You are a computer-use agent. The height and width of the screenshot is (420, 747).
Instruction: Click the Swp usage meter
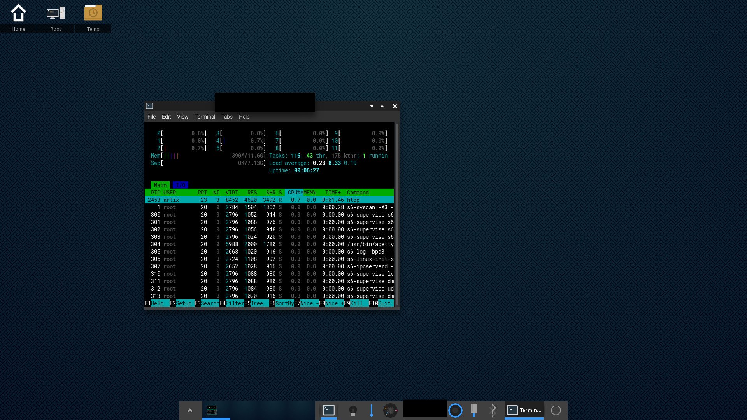pyautogui.click(x=209, y=163)
